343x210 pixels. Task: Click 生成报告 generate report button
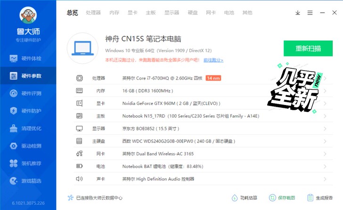320,198
